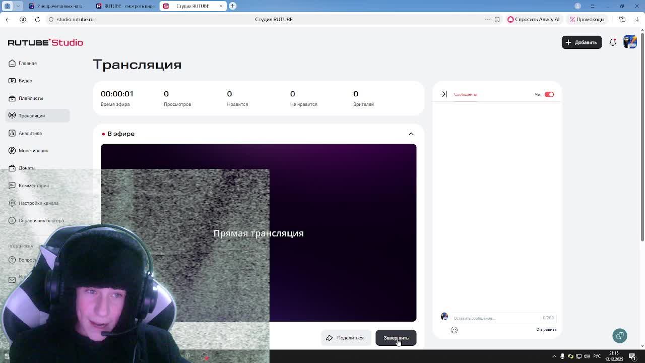Viewport: 645px width, 363px height.
Task: Open the emoji picker in chat
Action: coord(454,330)
